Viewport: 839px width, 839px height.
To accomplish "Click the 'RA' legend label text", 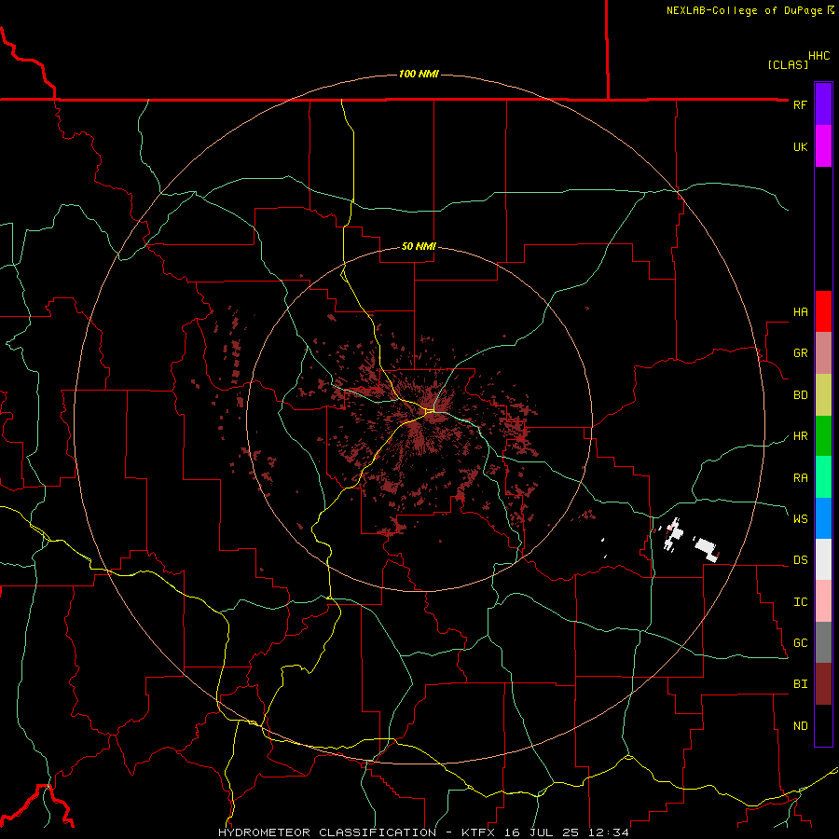I will pos(800,478).
